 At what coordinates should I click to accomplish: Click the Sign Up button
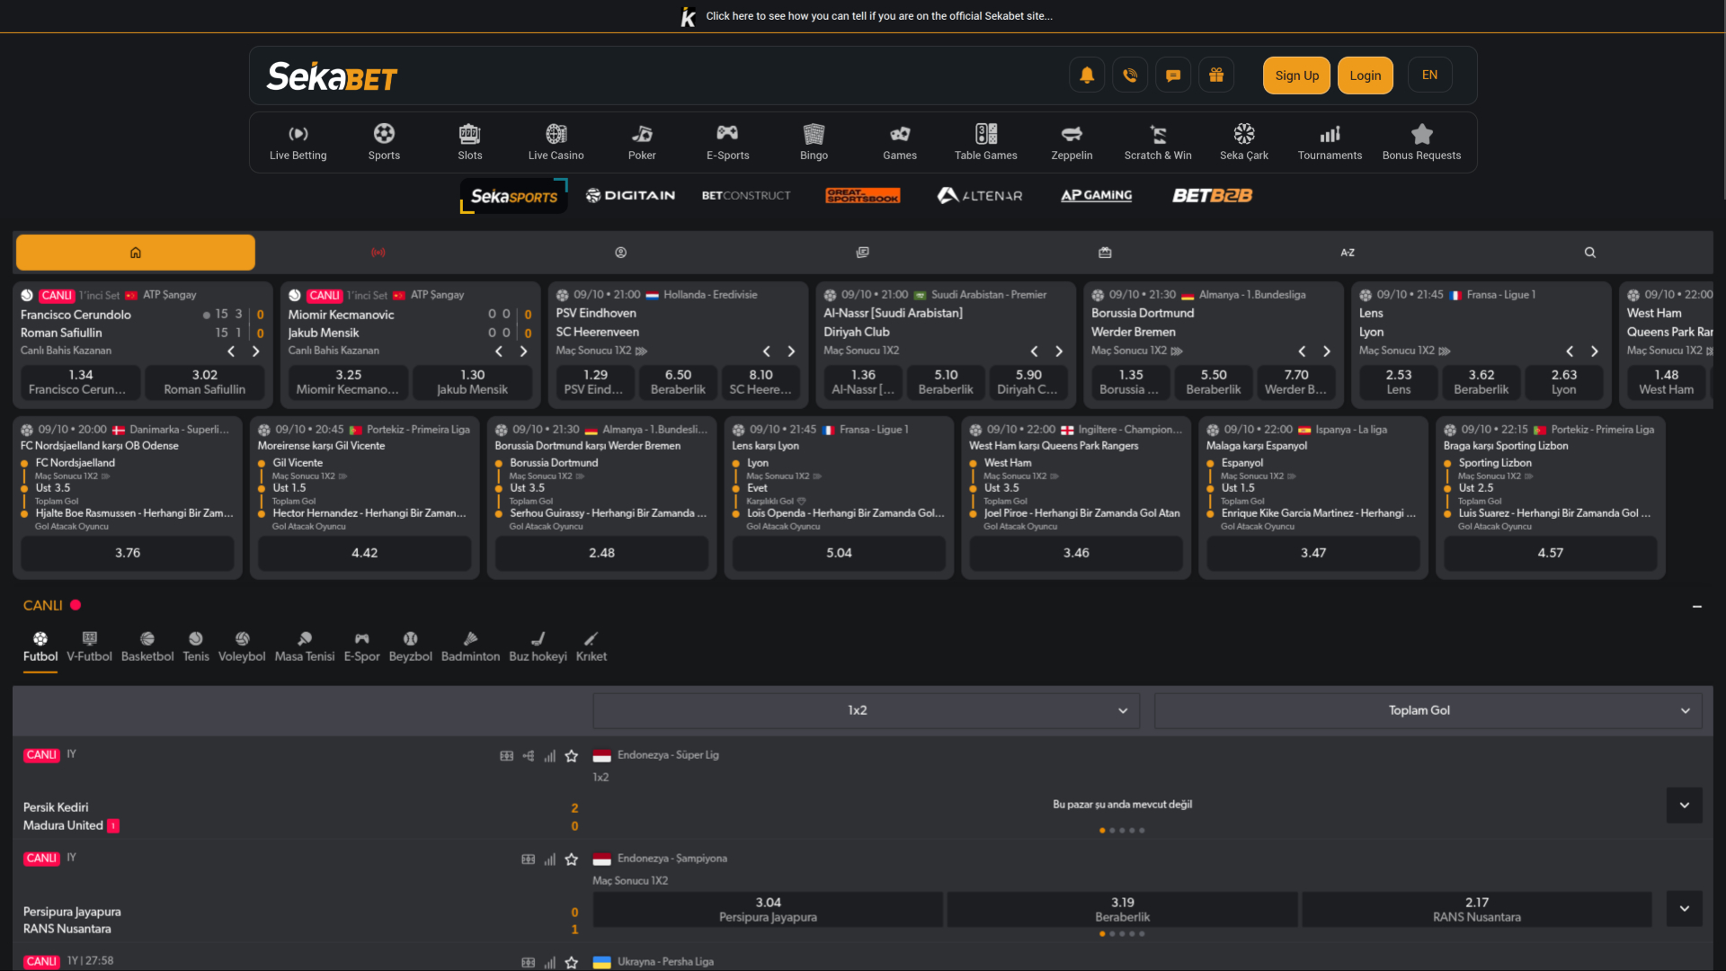[1296, 76]
